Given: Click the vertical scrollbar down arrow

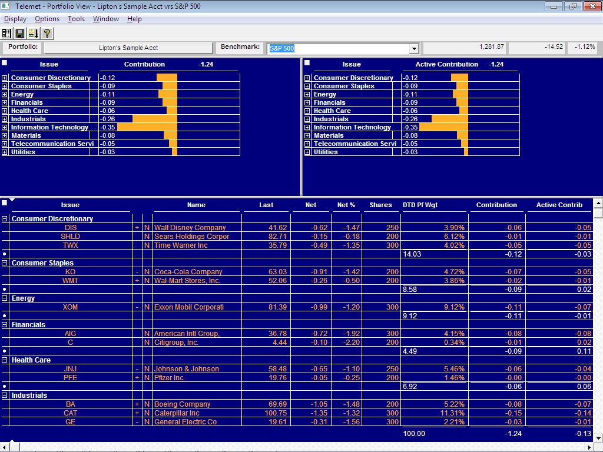Looking at the screenshot, I should click(x=598, y=438).
